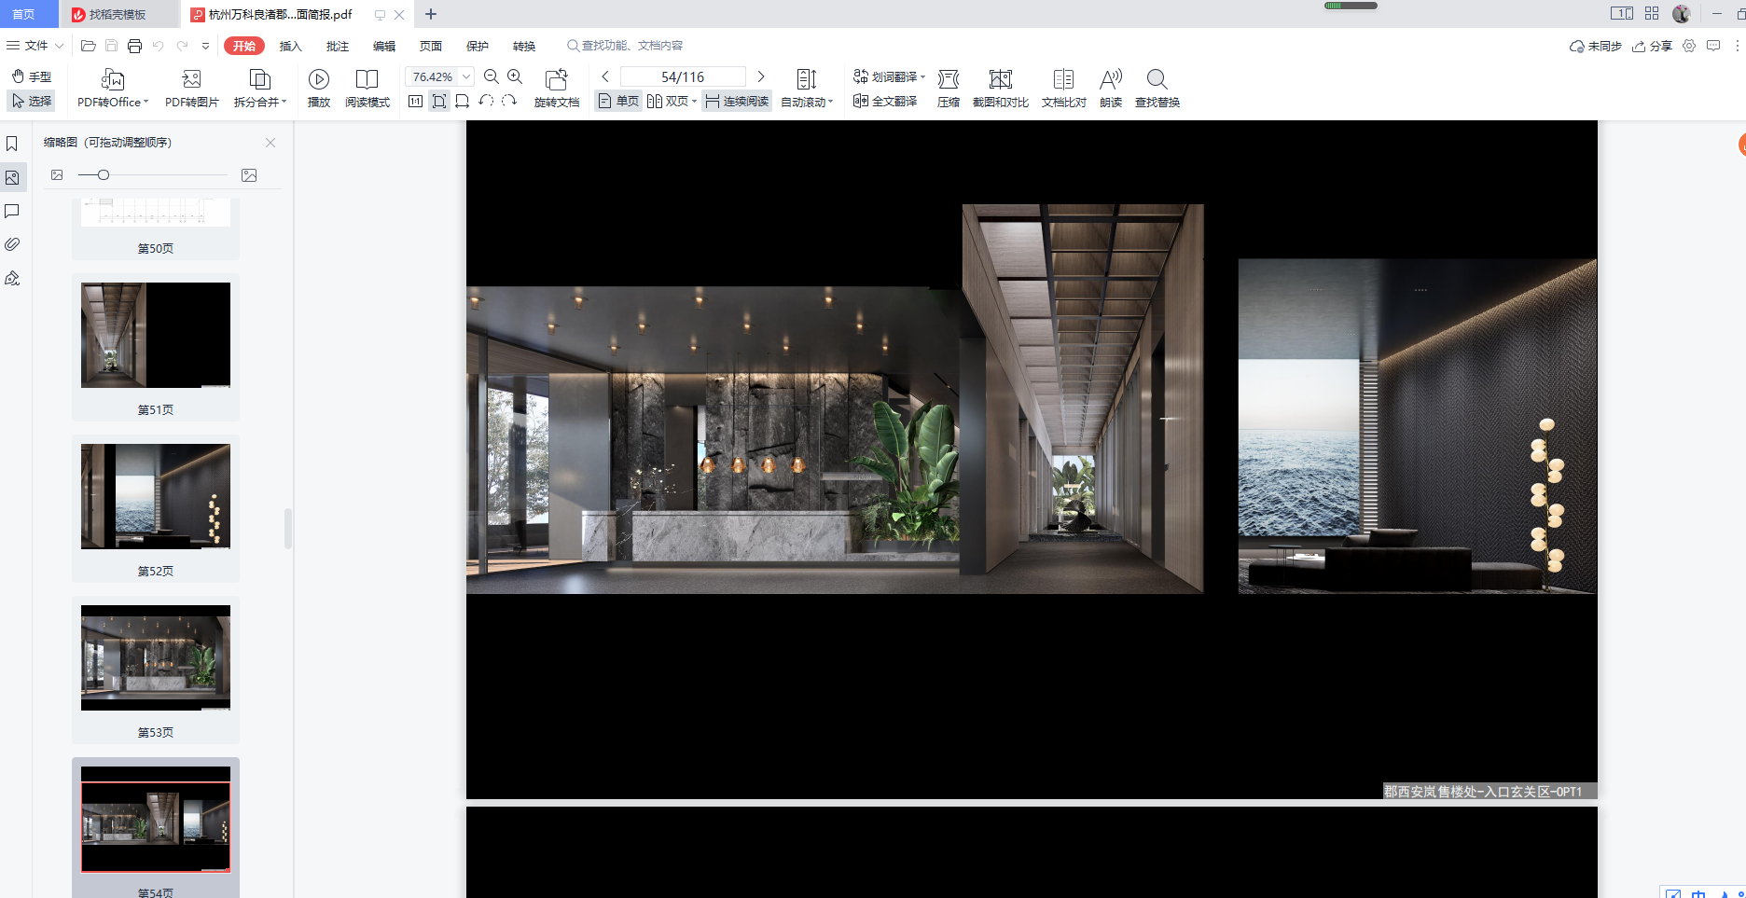This screenshot has width=1746, height=898.
Task: Switch to 找稻壳模板 tab
Action: point(118,14)
